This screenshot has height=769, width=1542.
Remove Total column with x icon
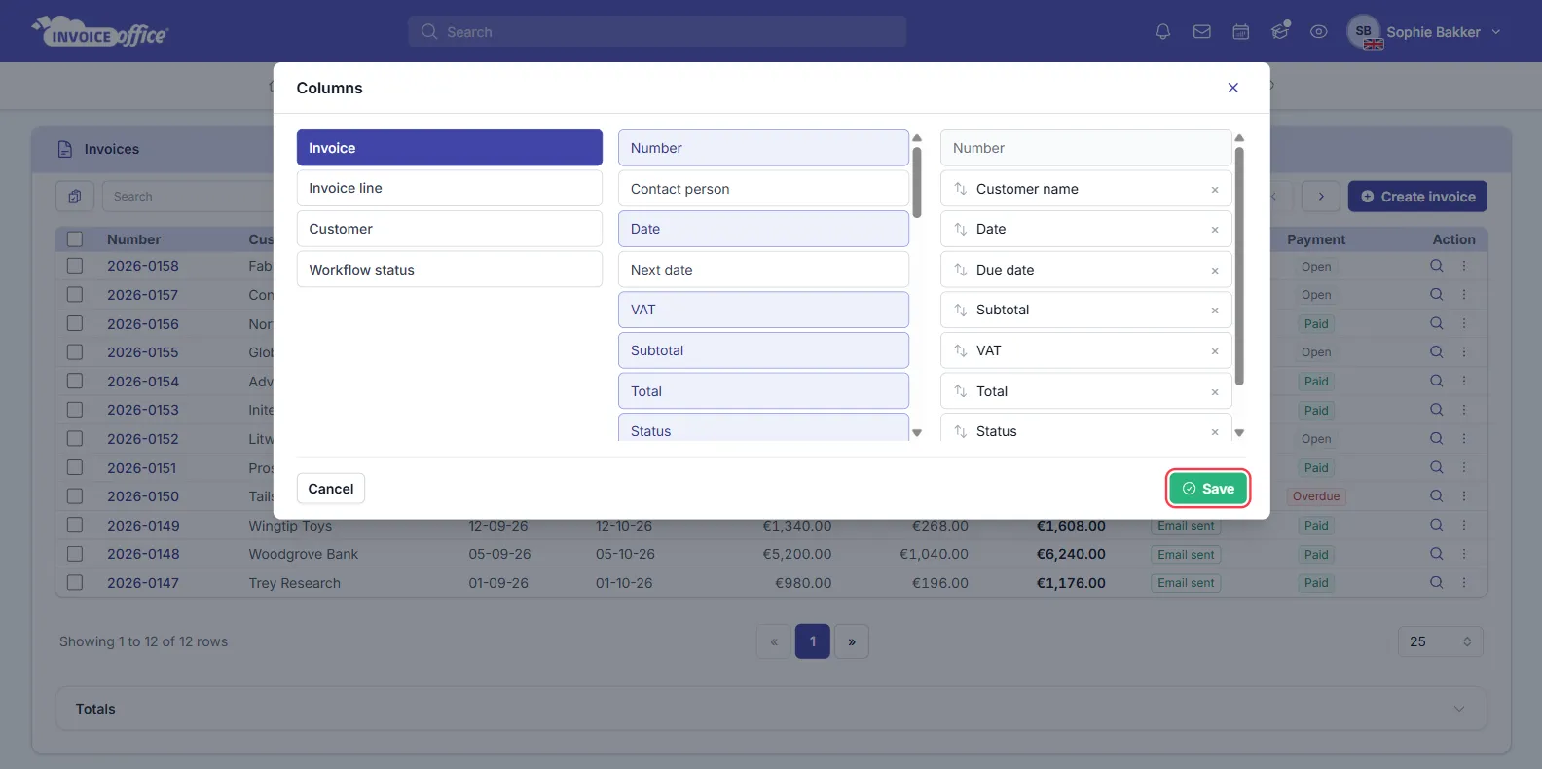click(1215, 392)
